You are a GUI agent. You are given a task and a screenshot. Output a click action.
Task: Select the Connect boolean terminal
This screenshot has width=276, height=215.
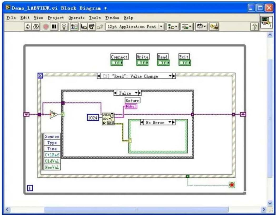(117, 63)
